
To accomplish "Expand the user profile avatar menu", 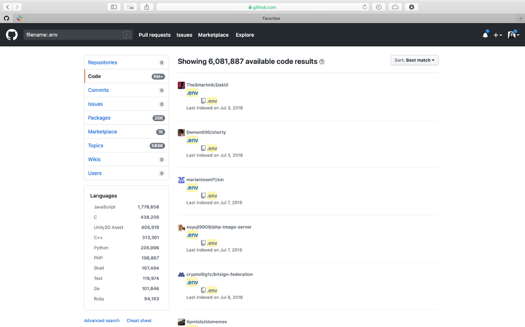I will click(x=513, y=35).
